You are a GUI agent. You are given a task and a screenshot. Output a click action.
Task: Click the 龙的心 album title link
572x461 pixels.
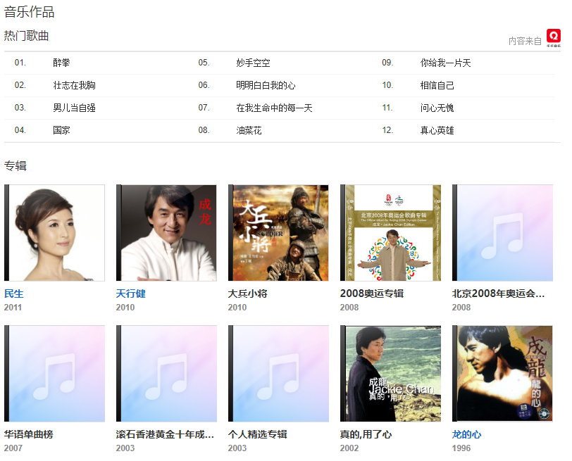[466, 434]
